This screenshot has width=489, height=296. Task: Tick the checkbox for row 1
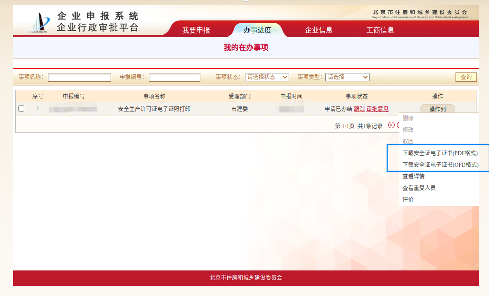coord(21,109)
